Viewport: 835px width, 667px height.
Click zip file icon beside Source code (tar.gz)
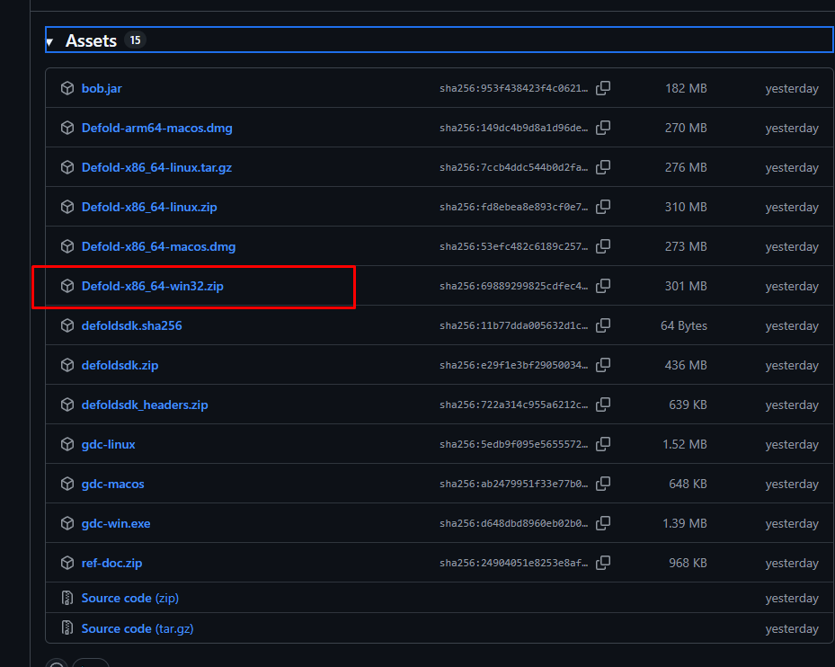[67, 628]
